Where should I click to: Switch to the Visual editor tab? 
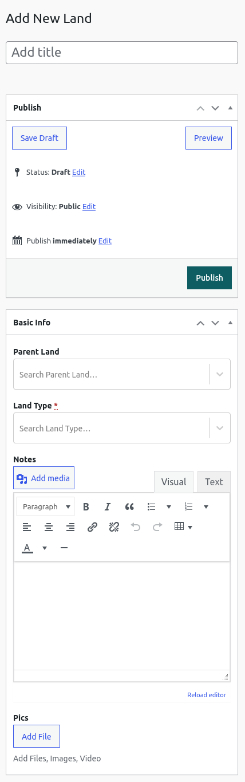pyautogui.click(x=174, y=482)
